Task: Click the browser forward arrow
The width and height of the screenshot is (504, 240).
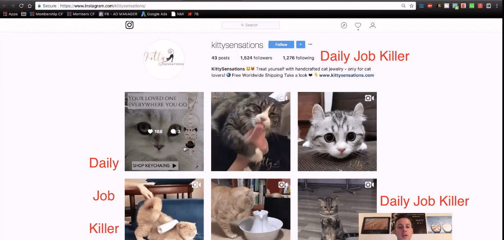Action: pos(13,6)
